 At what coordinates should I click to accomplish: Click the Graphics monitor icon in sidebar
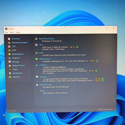pos(9,58)
